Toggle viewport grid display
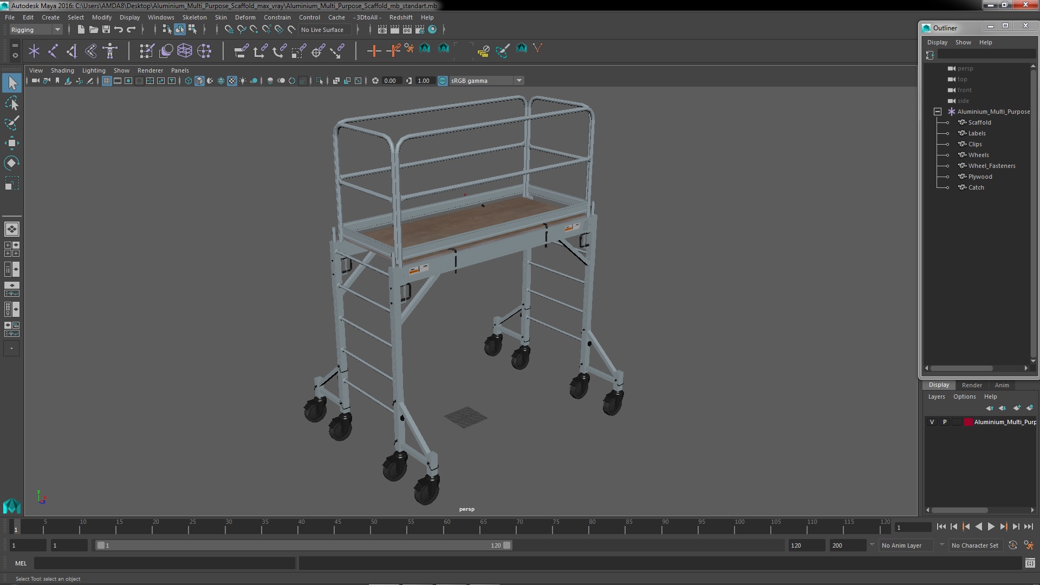This screenshot has width=1040, height=585. pos(107,81)
